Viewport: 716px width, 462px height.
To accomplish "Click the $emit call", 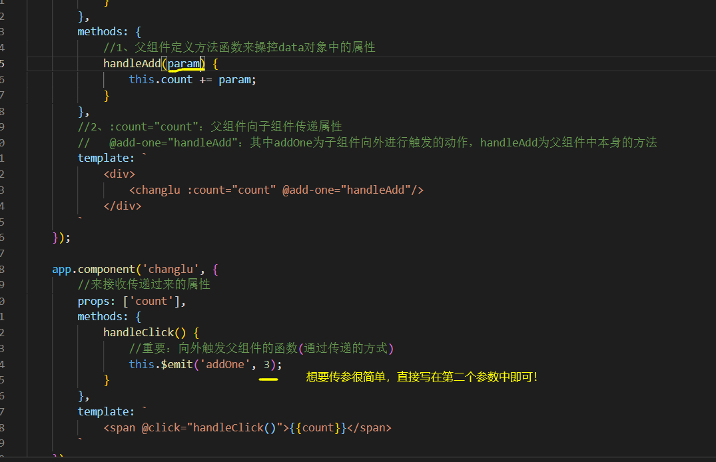I will click(177, 364).
